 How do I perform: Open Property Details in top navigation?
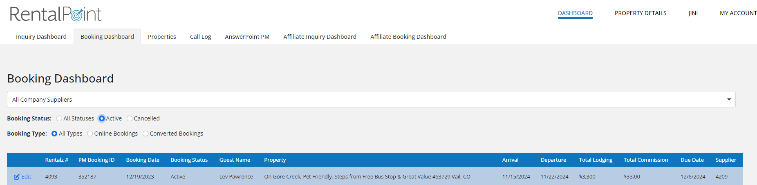coord(640,13)
